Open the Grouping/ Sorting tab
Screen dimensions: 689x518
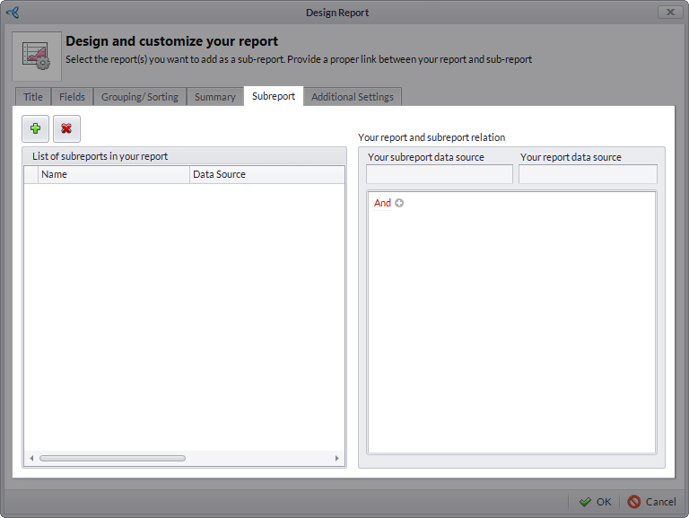point(139,97)
